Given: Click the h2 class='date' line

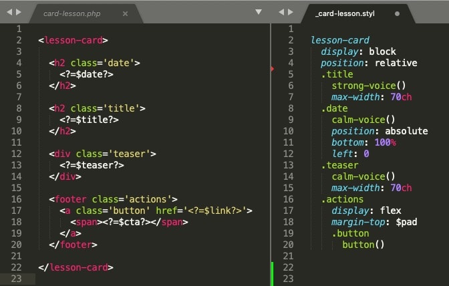Looking at the screenshot, I should (x=94, y=63).
